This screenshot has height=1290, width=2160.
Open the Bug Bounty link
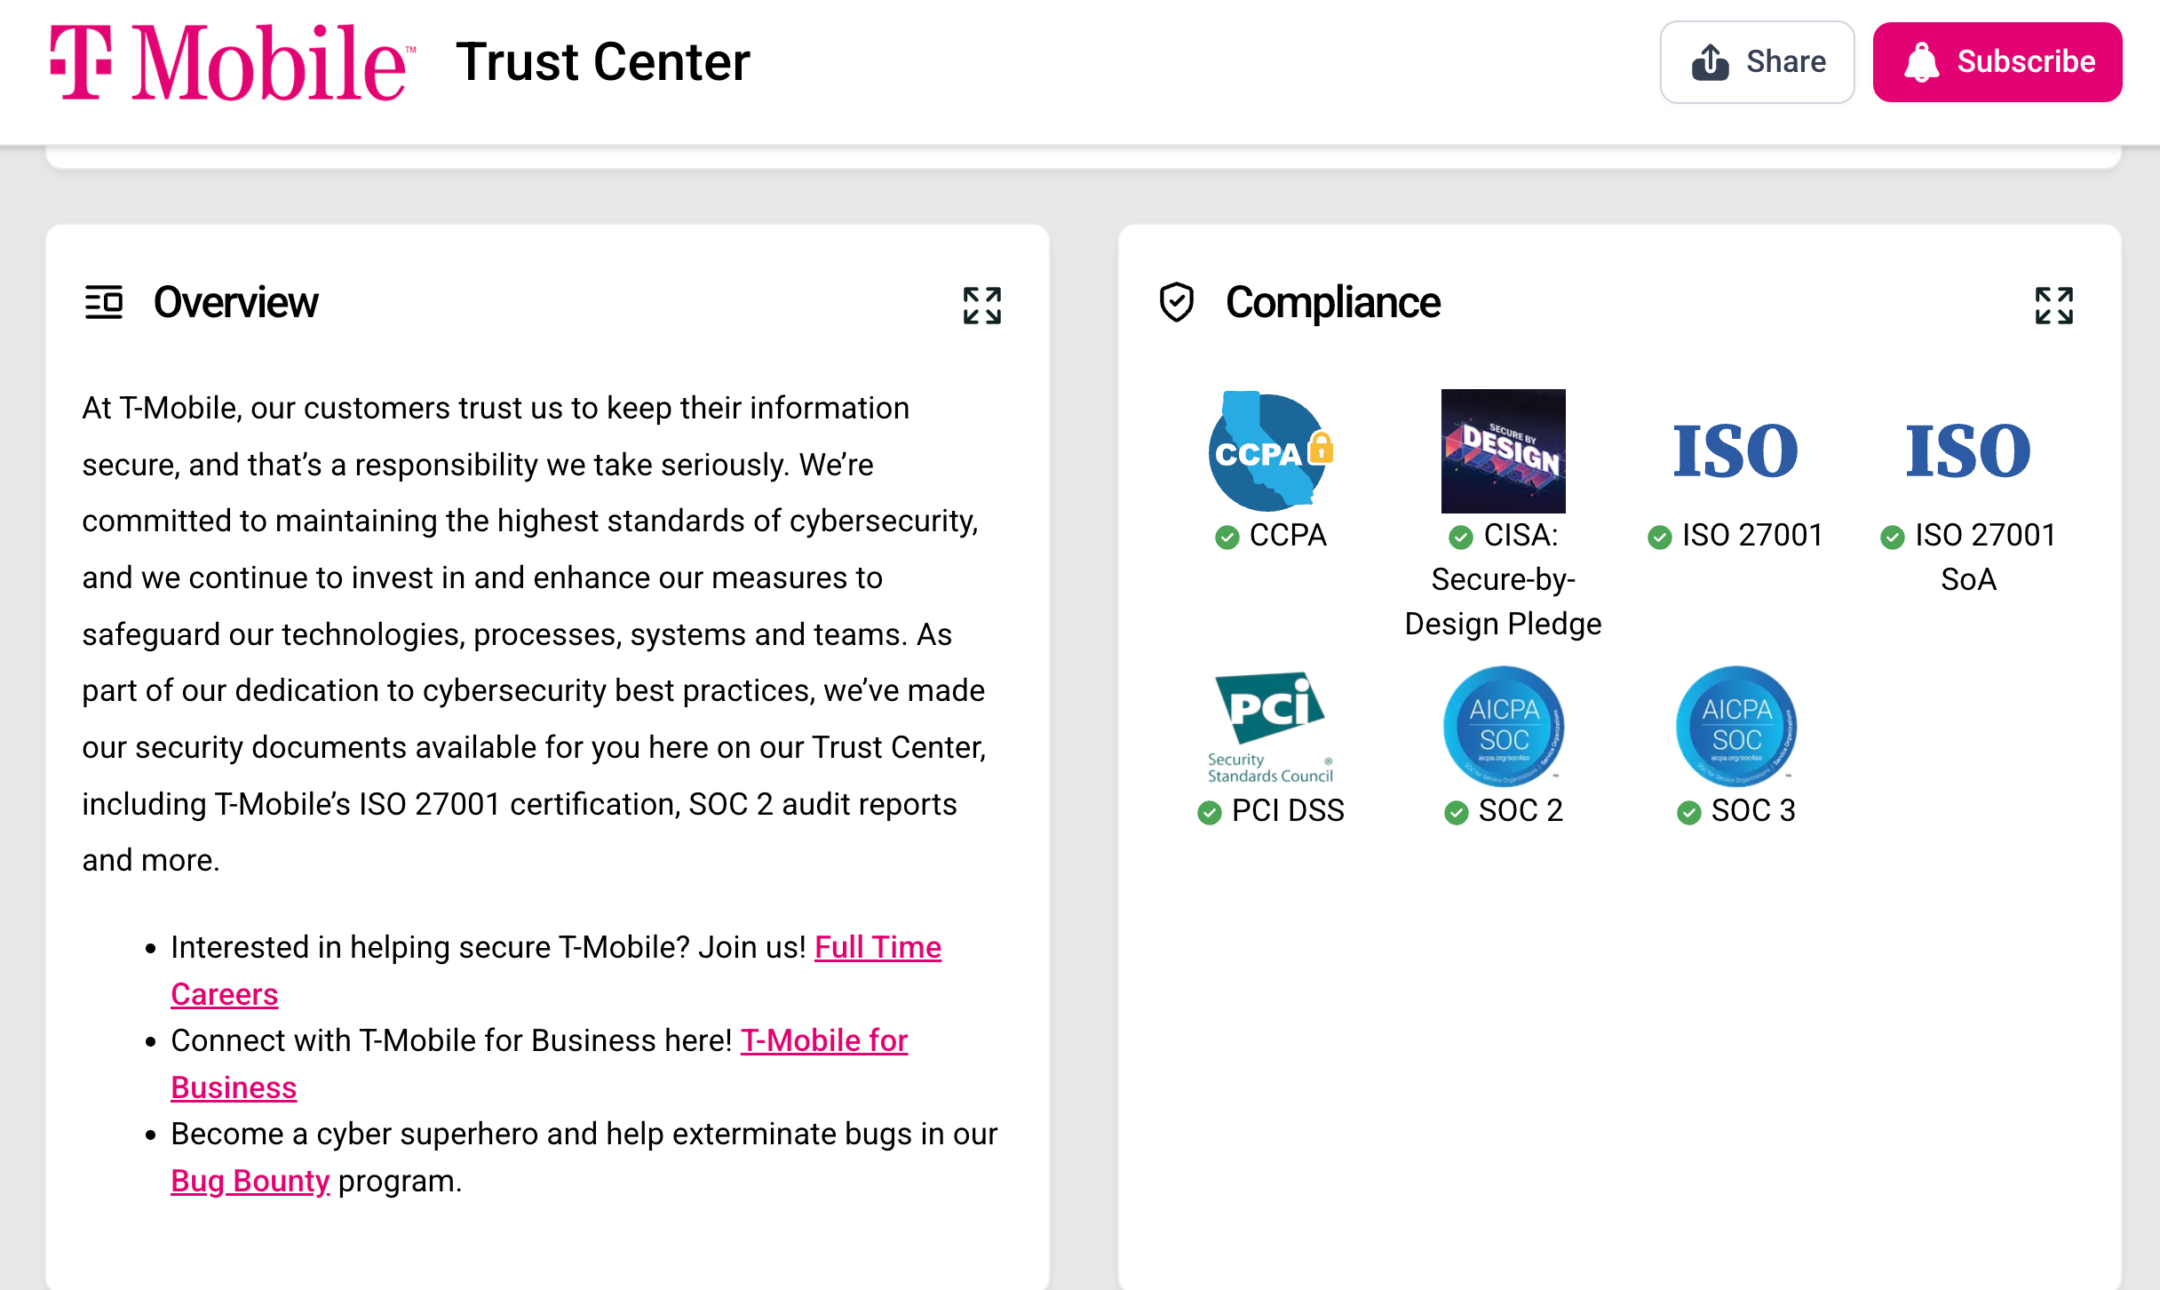pyautogui.click(x=250, y=1181)
